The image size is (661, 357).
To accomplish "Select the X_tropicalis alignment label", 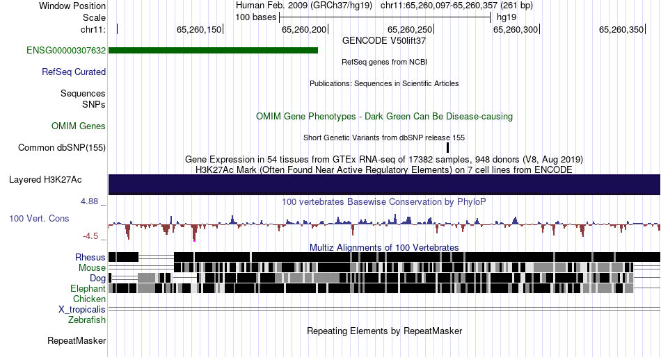I will point(82,310).
